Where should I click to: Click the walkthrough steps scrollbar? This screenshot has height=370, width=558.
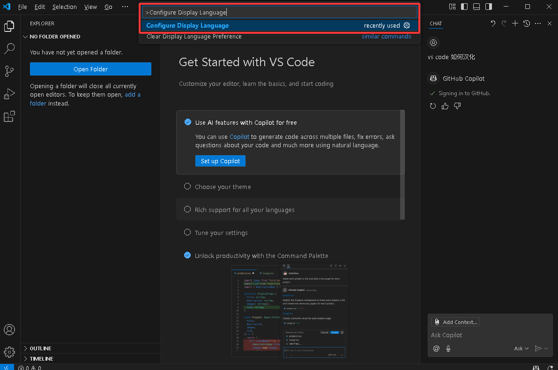point(402,165)
